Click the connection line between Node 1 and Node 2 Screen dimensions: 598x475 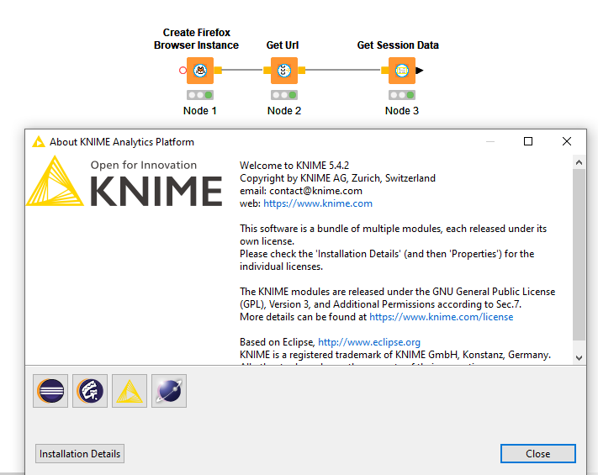(242, 70)
